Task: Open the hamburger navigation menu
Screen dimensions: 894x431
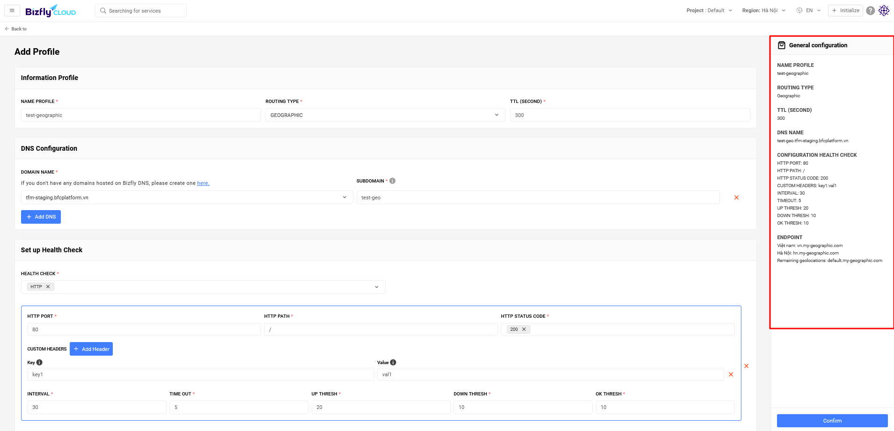Action: click(x=12, y=10)
